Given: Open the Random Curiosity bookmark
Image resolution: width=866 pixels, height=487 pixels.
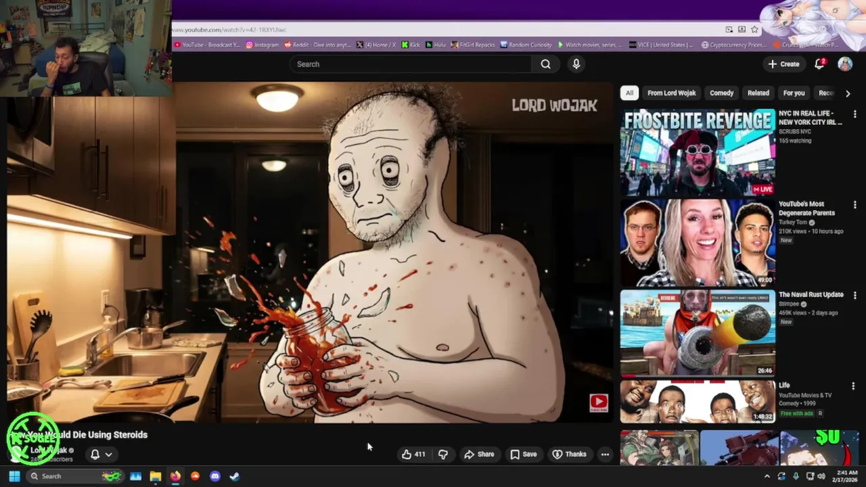Looking at the screenshot, I should pos(526,45).
